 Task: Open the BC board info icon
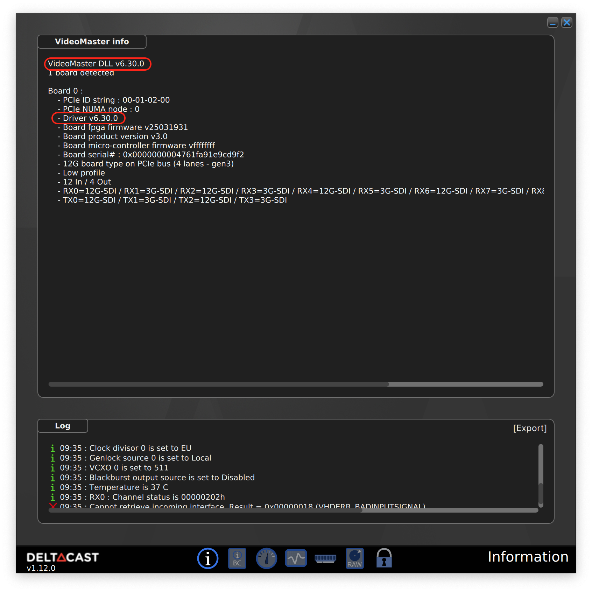click(237, 558)
